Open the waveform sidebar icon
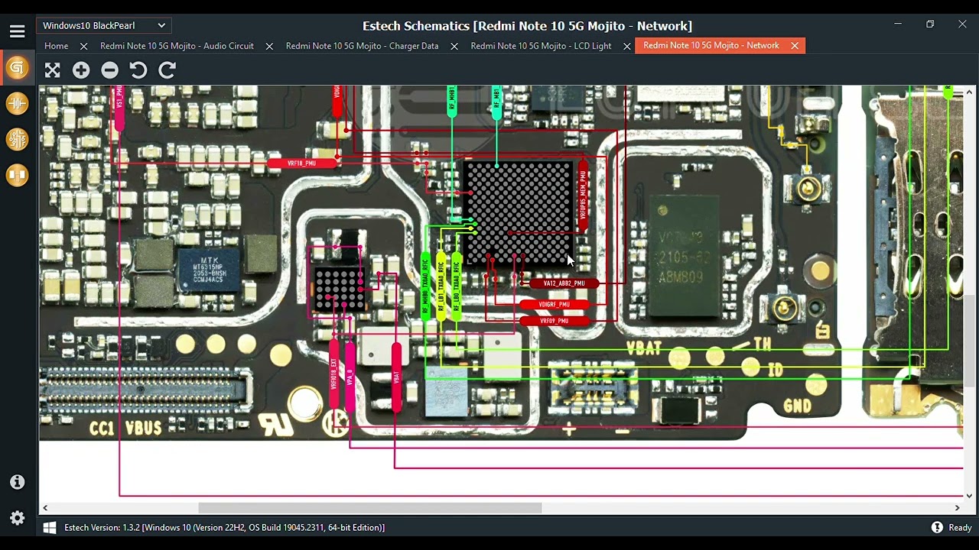 coord(17,103)
